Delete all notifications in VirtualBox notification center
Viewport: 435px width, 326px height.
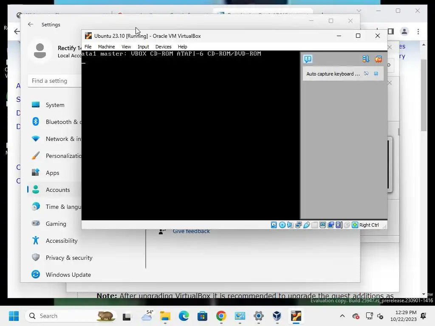(379, 59)
